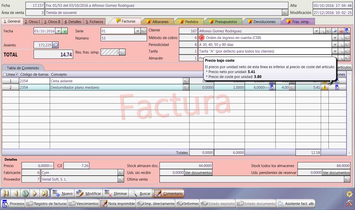
Task: Toggle the Código de barras column checkbox
Action: pos(17,74)
